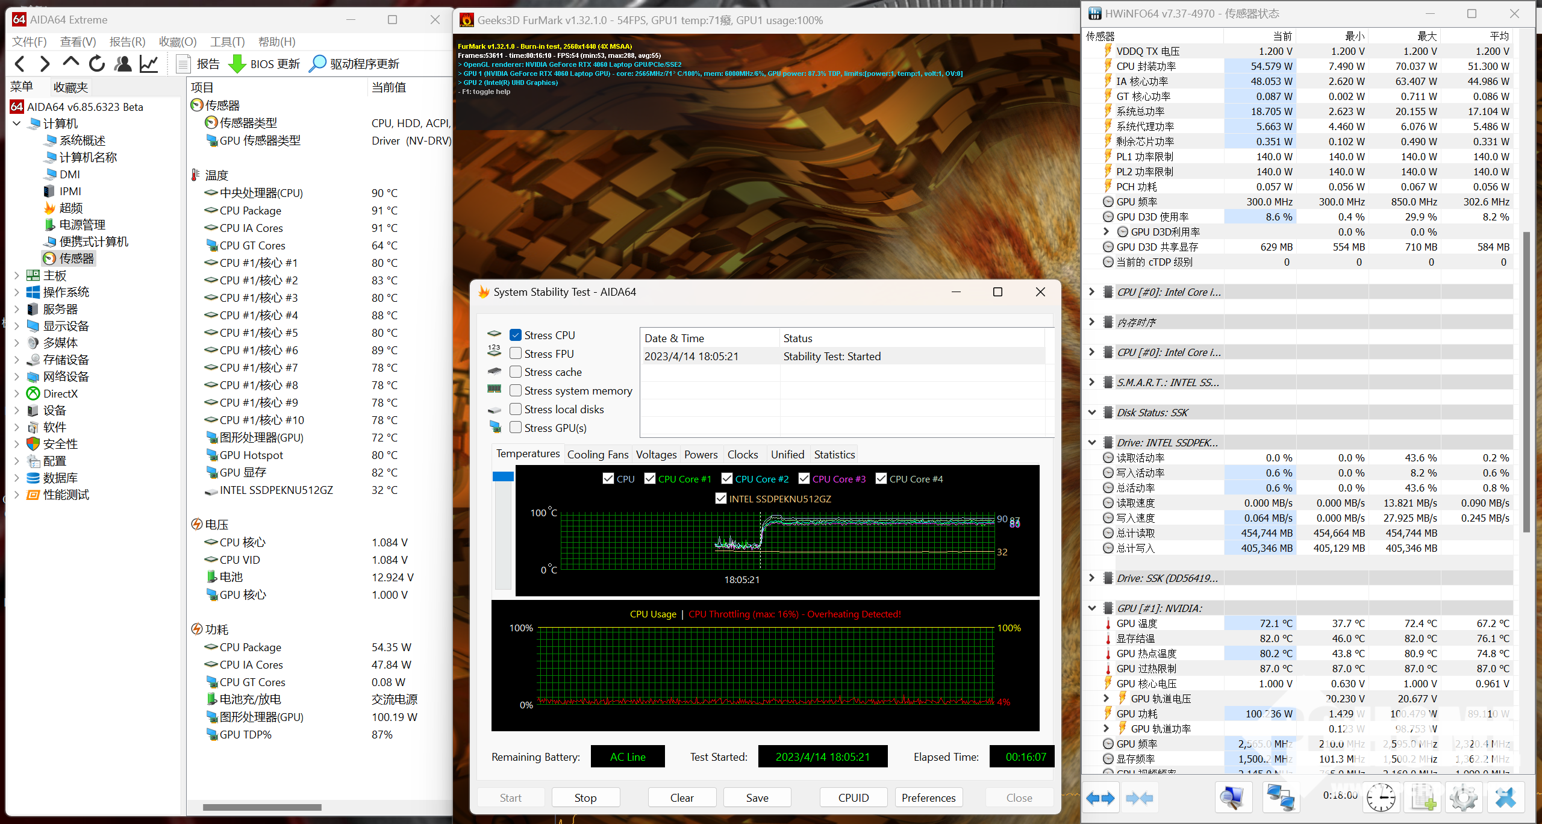Screen dimensions: 1542x824
Task: Click the BIOS 更新 toolbar button
Action: click(264, 64)
